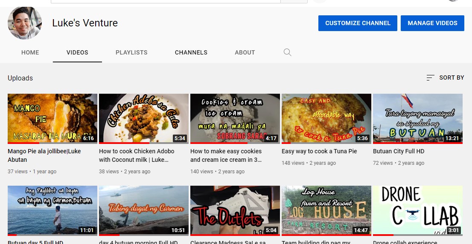Click the channel search magnifier icon
Image resolution: width=472 pixels, height=244 pixels.
(x=288, y=52)
